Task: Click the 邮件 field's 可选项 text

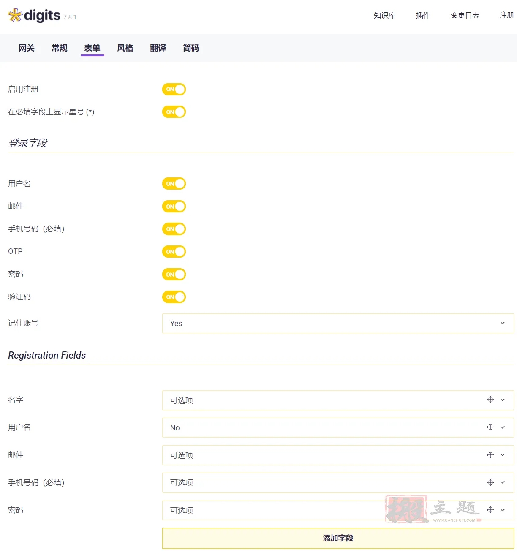Action: pyautogui.click(x=182, y=455)
